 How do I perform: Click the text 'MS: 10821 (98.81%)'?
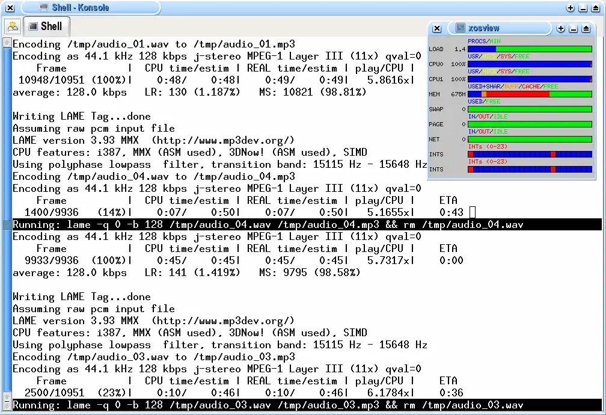click(313, 92)
